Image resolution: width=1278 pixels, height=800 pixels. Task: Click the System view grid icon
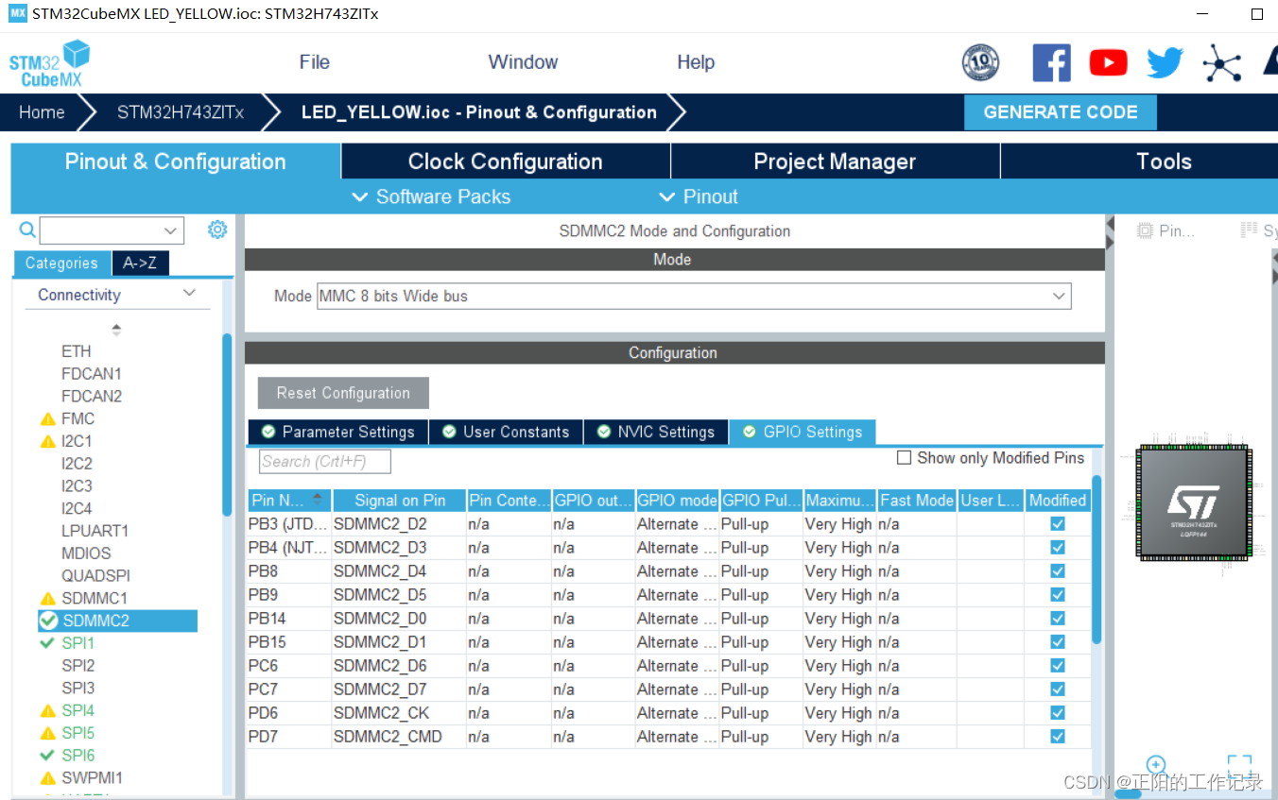[1248, 230]
